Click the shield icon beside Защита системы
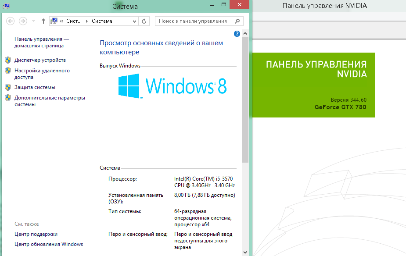This screenshot has width=406, height=256. (8, 87)
